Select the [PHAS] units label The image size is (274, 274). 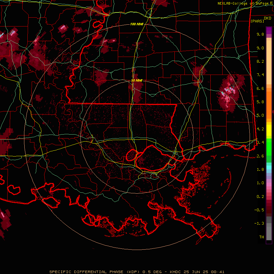[x=257, y=21]
